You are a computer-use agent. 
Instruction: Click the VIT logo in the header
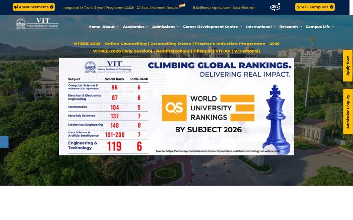pyautogui.click(x=37, y=24)
